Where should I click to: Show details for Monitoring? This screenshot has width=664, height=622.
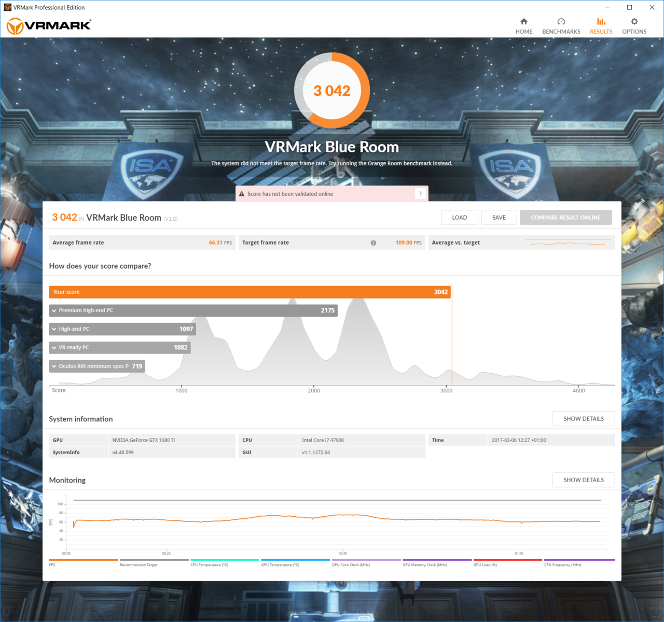click(584, 480)
